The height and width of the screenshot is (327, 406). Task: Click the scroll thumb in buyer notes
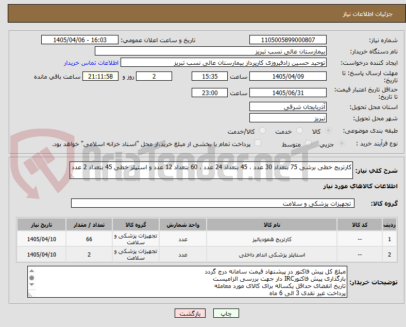(31, 278)
